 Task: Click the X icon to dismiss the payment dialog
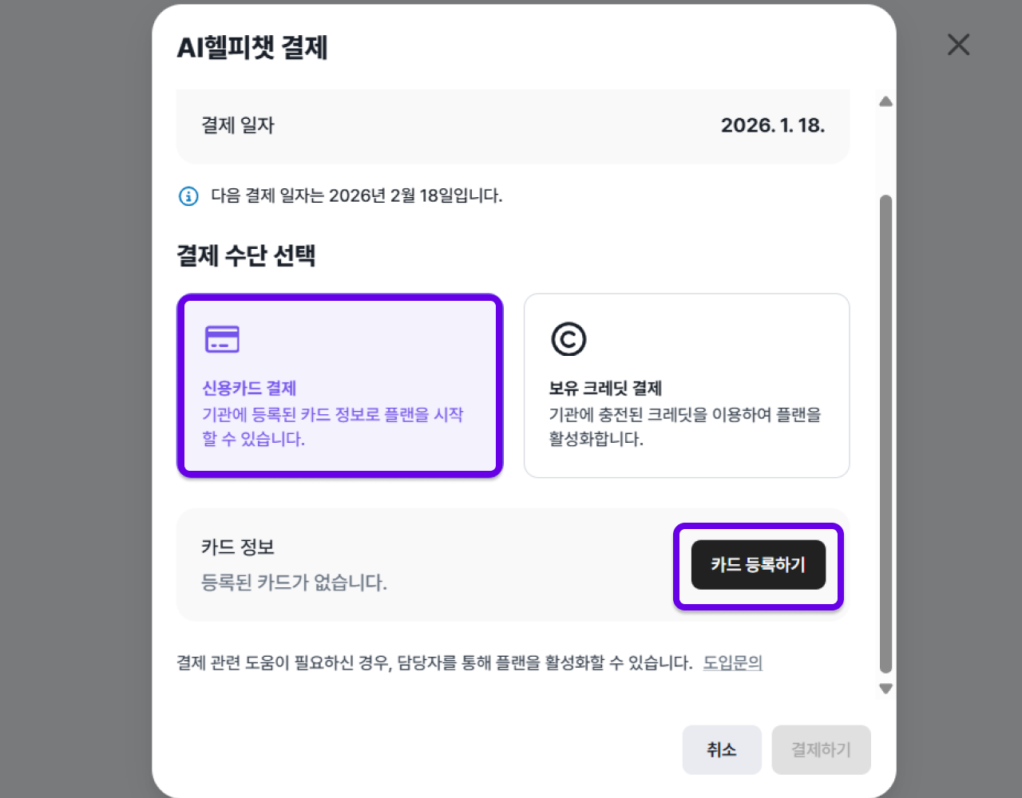coord(958,45)
